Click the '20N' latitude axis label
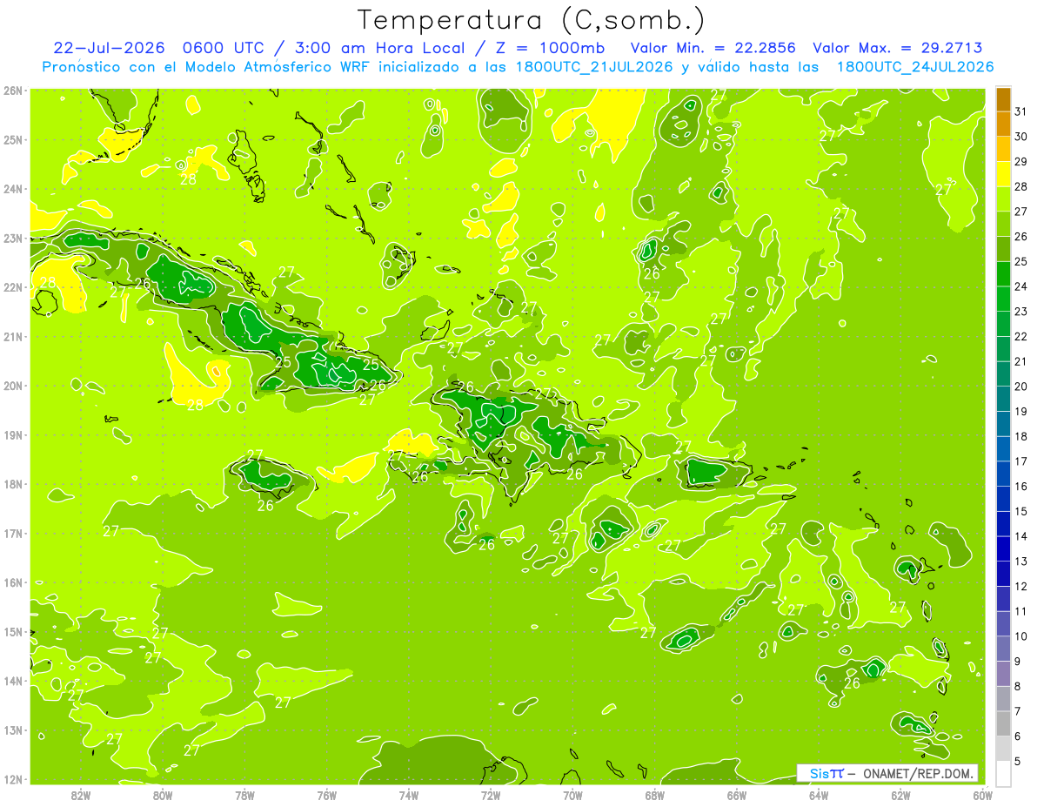Viewport: 1044px width, 807px height. [x=13, y=386]
